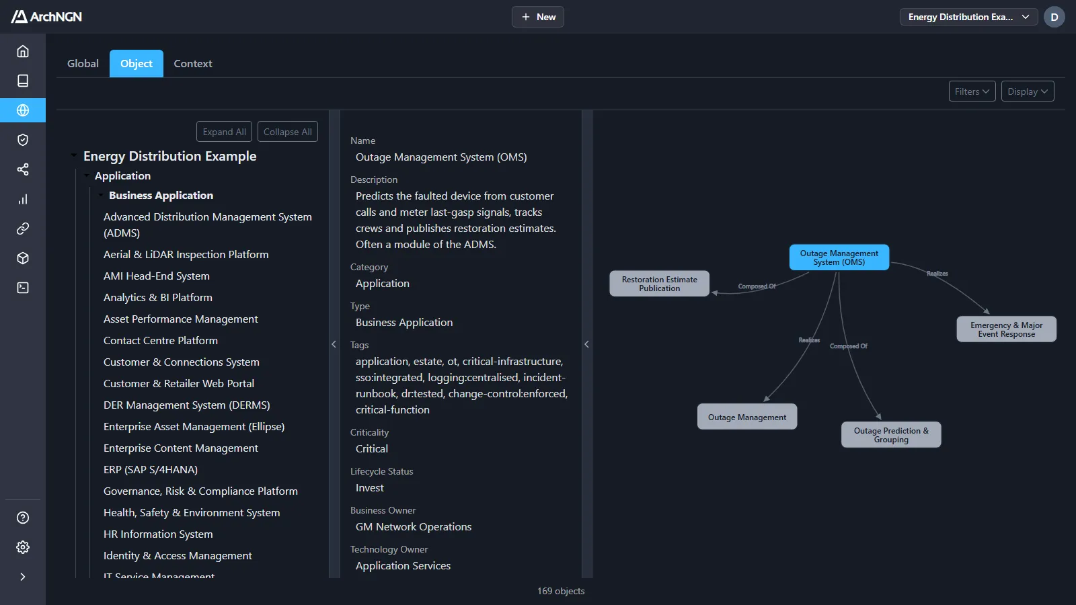Switch to the Global tab

(83, 63)
